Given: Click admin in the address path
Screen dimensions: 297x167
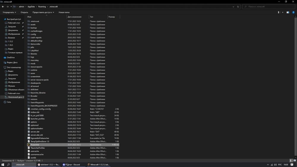Looking at the screenshot, I should click(21, 7).
